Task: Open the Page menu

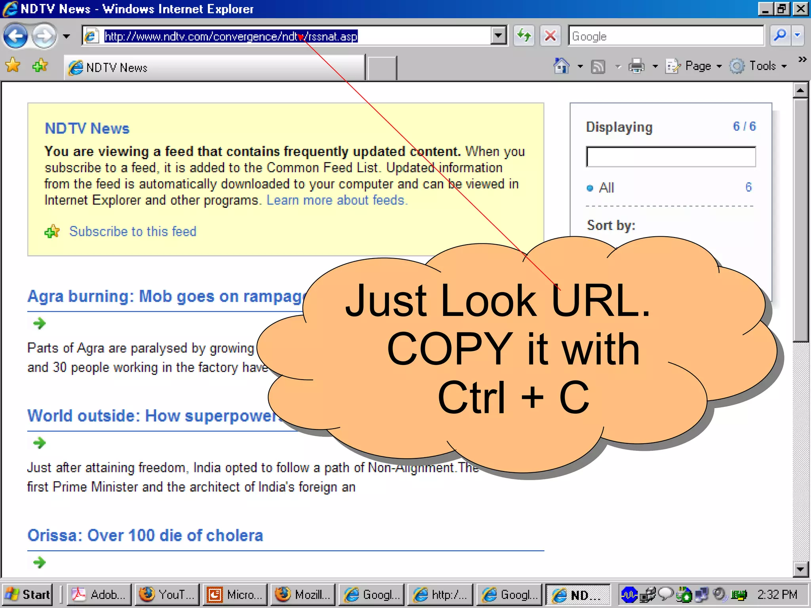Action: coord(693,66)
